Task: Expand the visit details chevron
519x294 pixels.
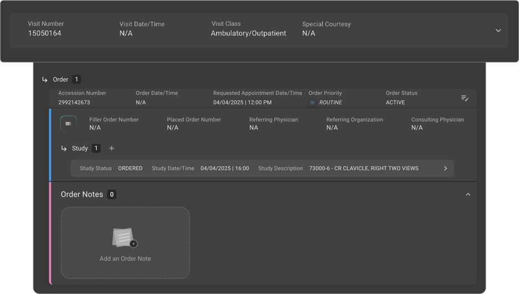Action: click(498, 31)
